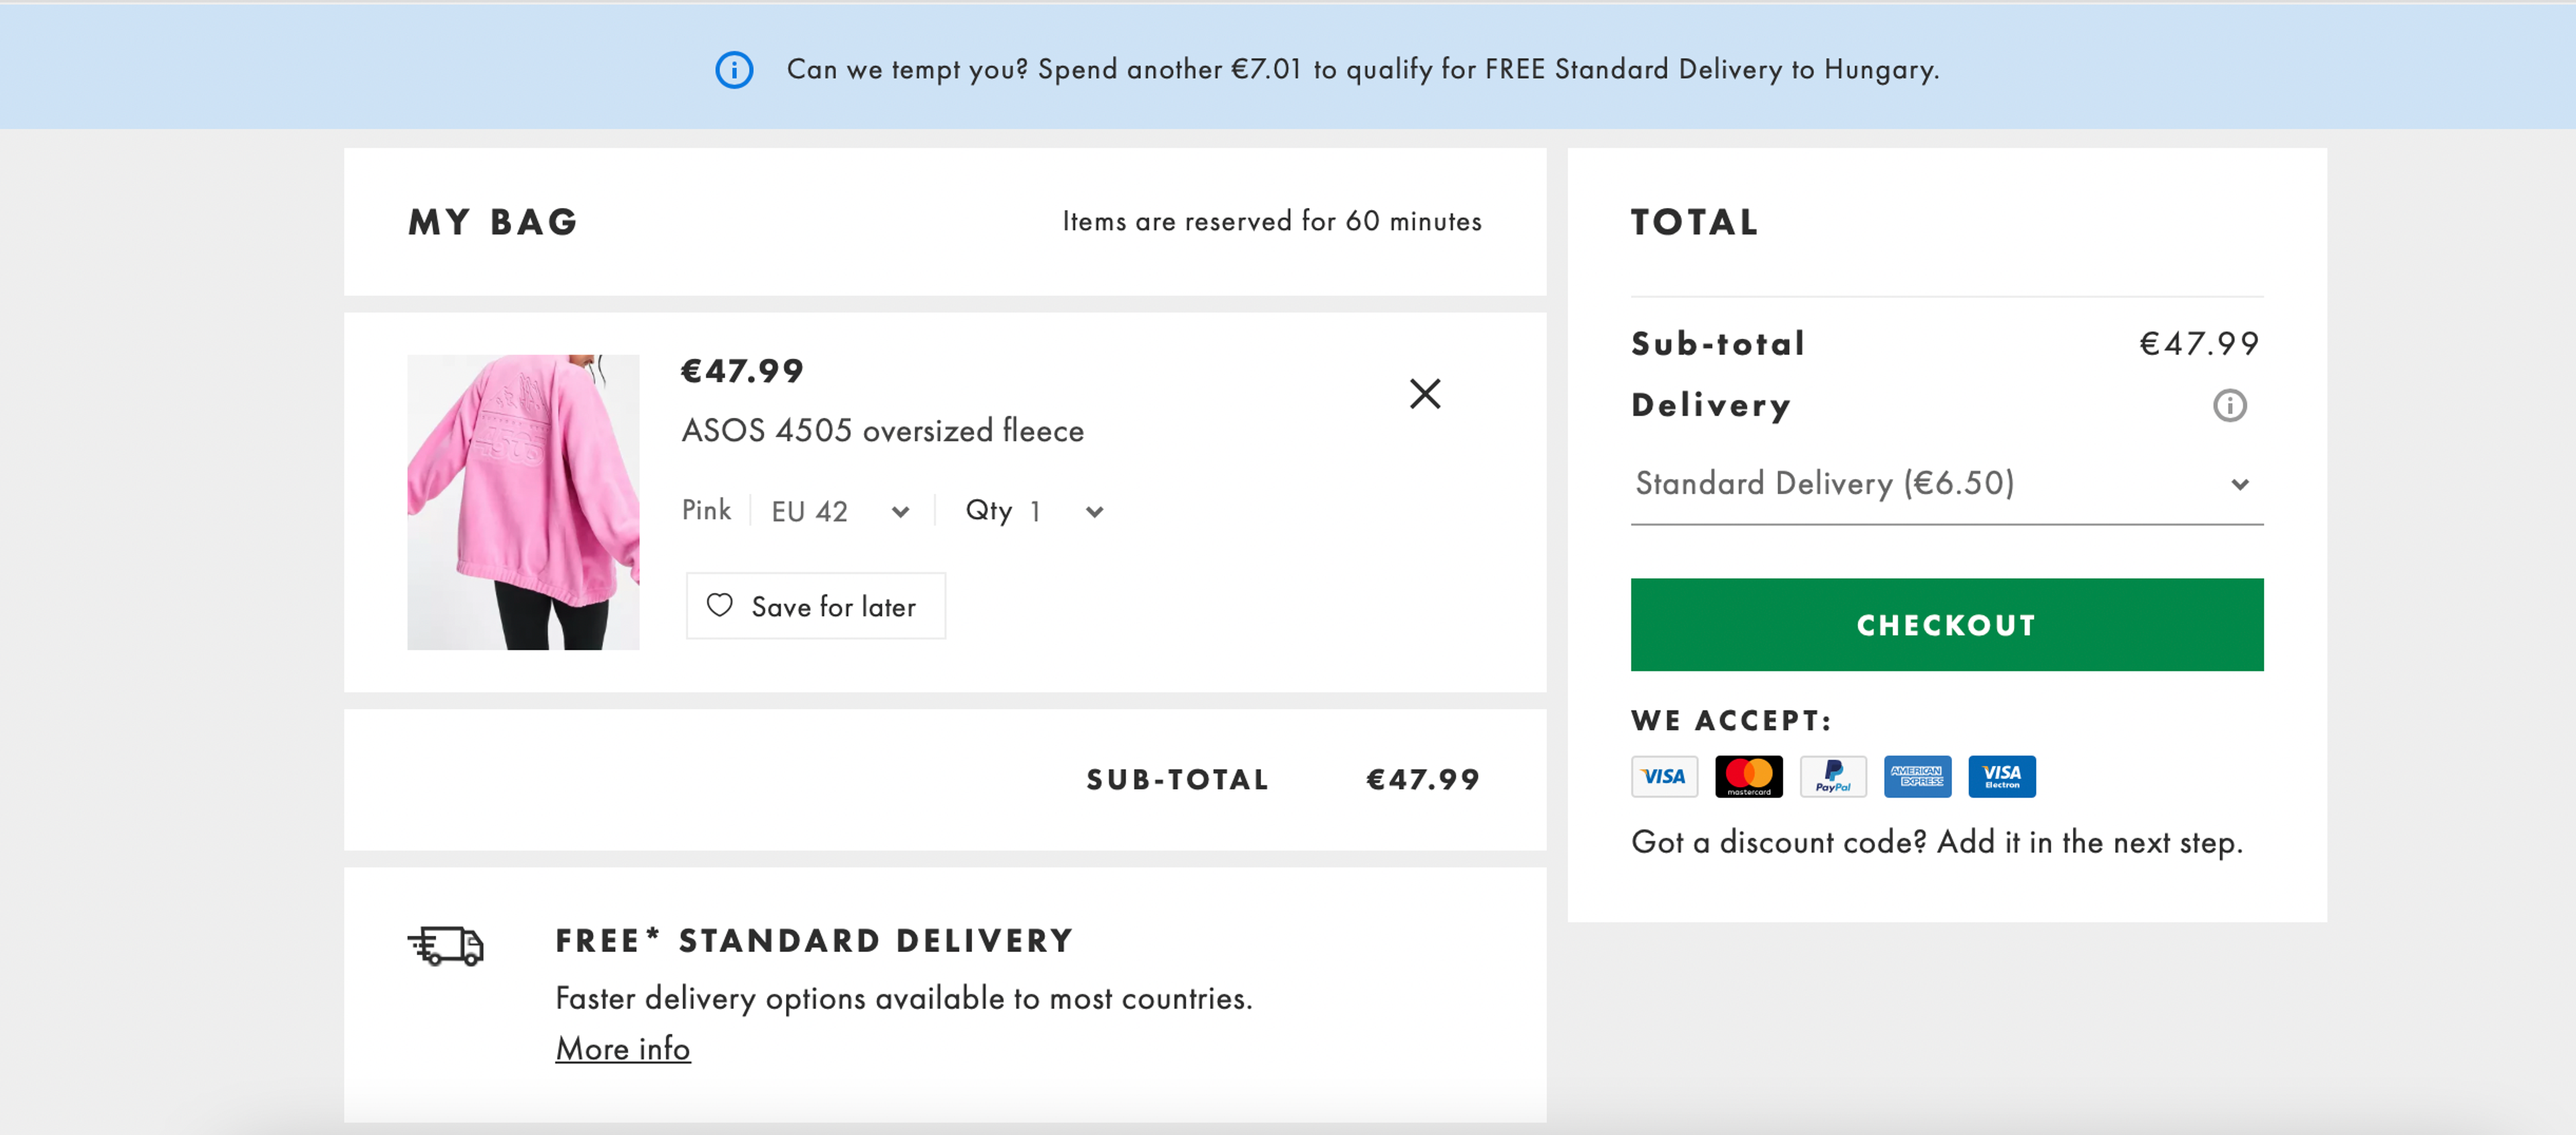Open the Delivery info tooltip icon
The height and width of the screenshot is (1135, 2576).
coord(2231,405)
